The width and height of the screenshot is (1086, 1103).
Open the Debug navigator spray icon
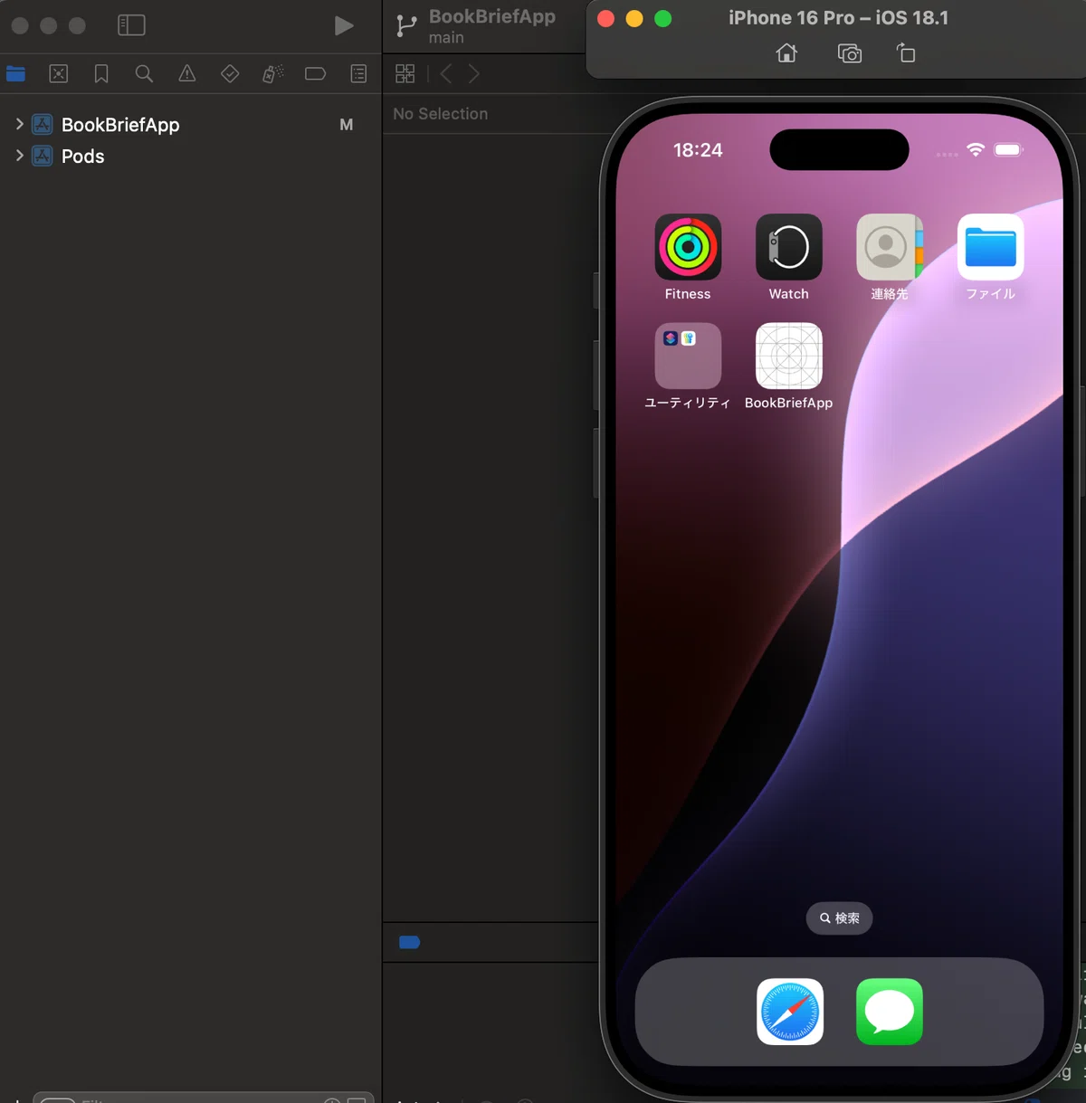[272, 74]
